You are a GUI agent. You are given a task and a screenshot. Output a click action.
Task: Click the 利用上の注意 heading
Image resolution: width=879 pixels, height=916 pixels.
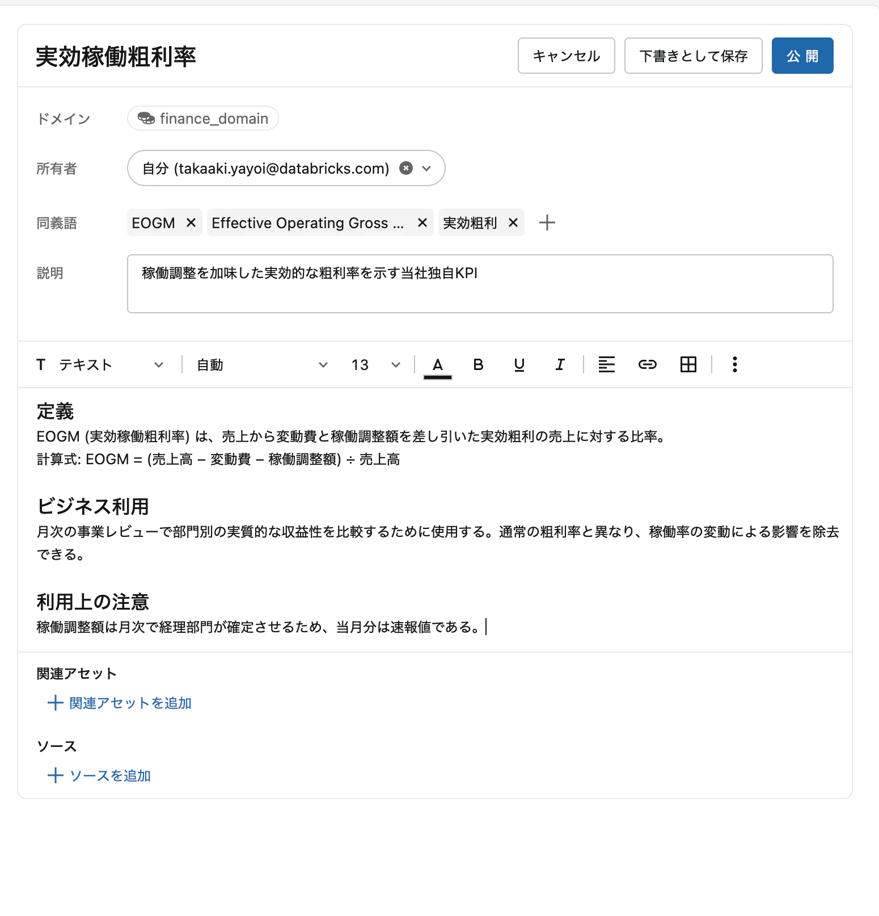pyautogui.click(x=93, y=602)
